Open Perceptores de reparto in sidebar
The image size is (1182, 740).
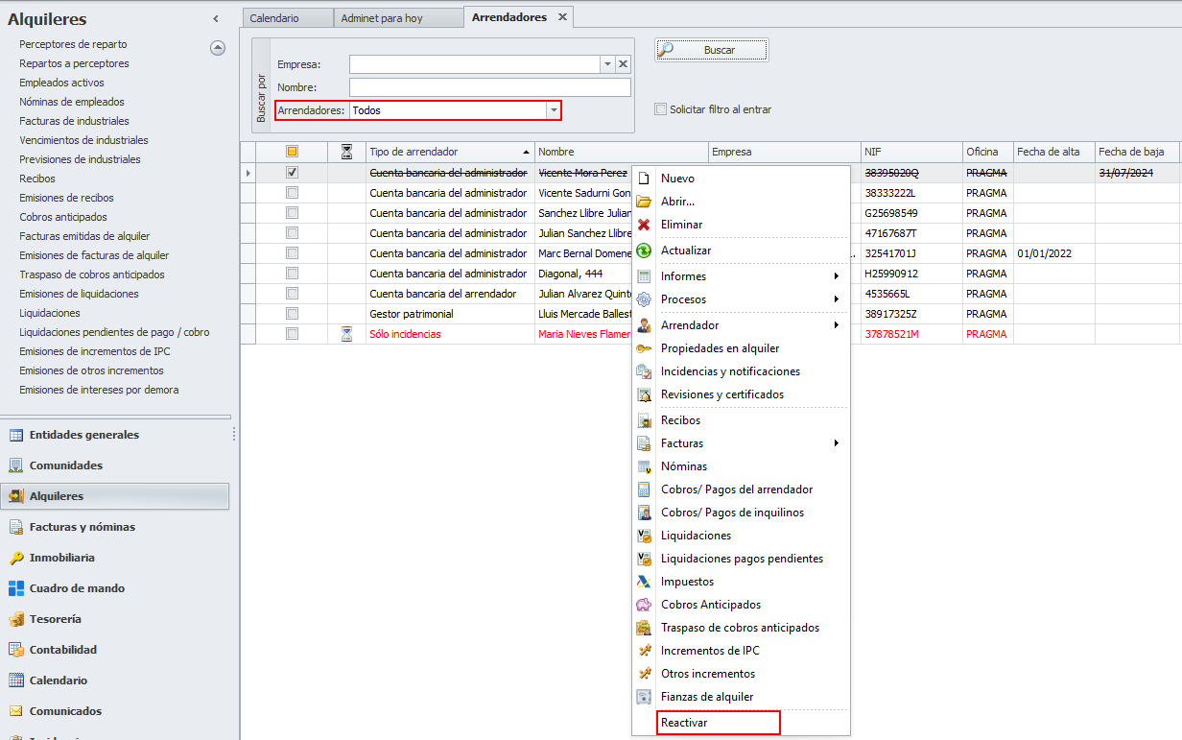[x=73, y=44]
